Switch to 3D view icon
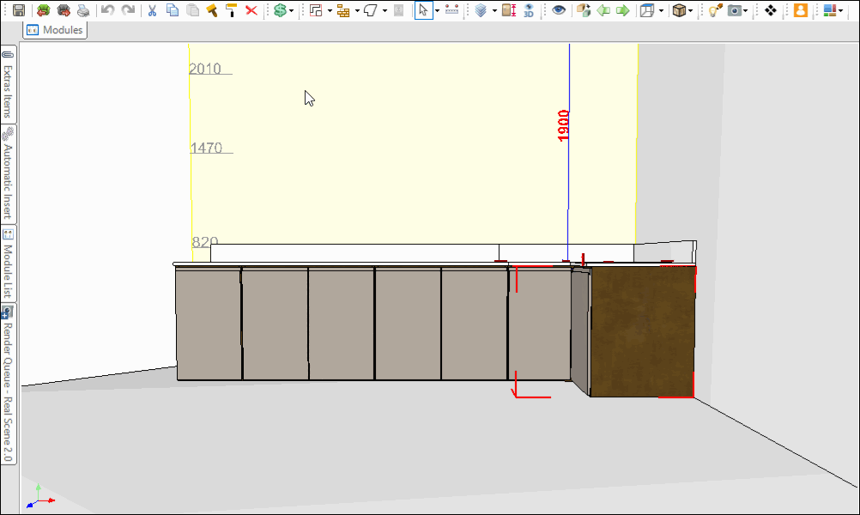The width and height of the screenshot is (860, 515). 529,10
